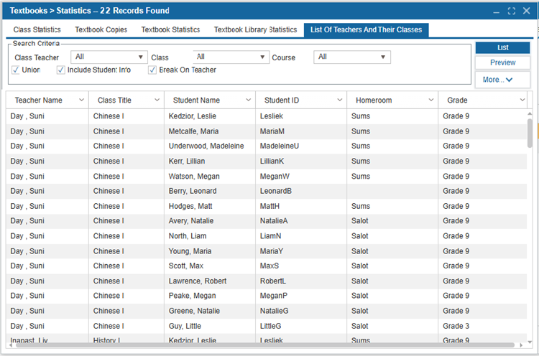Screen dimensions: 539x356
Task: Click the Preview button
Action: (x=502, y=62)
